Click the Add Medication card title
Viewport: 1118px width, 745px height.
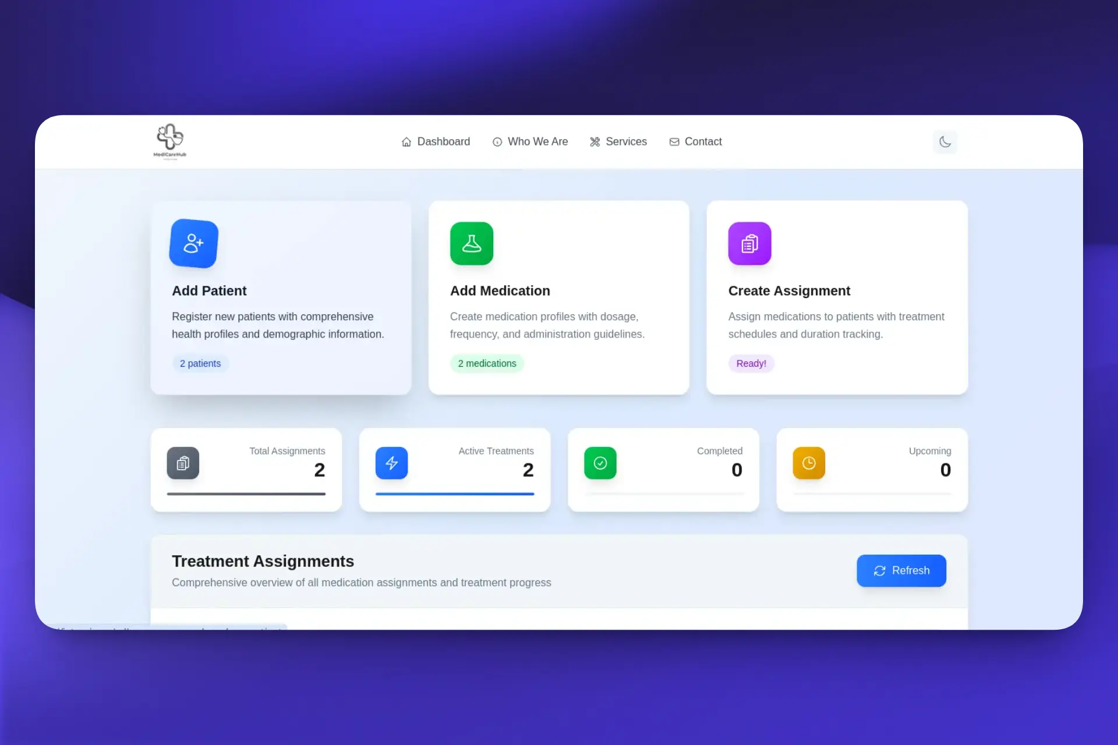coord(500,290)
